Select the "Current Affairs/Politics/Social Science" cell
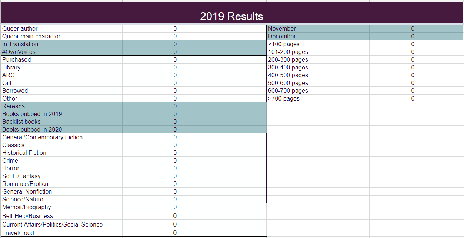 pos(61,224)
